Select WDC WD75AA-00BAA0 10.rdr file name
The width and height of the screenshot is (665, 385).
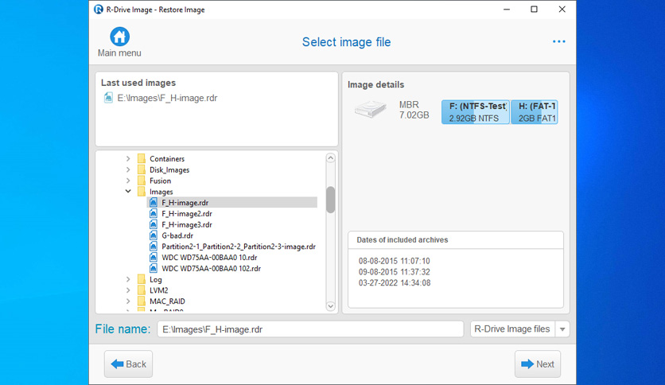pyautogui.click(x=209, y=258)
